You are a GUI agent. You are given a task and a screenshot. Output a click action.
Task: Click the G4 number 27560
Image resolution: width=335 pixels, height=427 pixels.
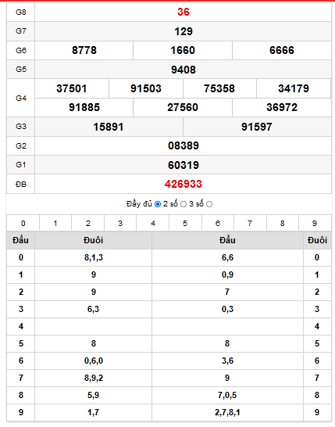[183, 107]
